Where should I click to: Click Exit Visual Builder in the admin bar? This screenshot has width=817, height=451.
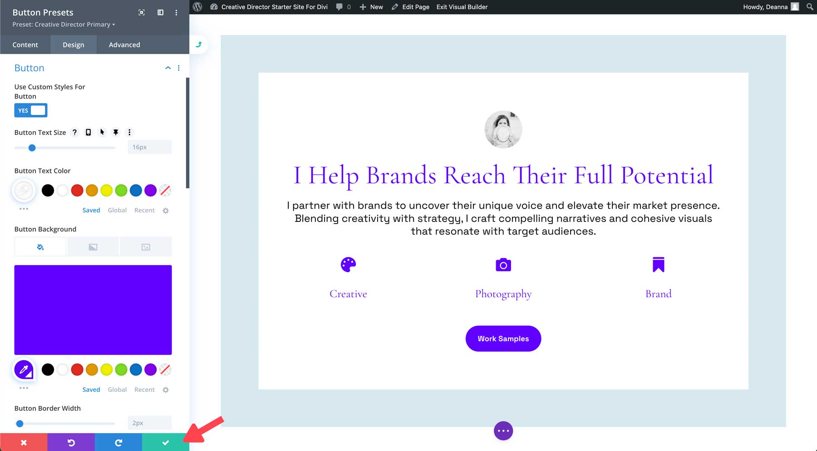coord(462,7)
